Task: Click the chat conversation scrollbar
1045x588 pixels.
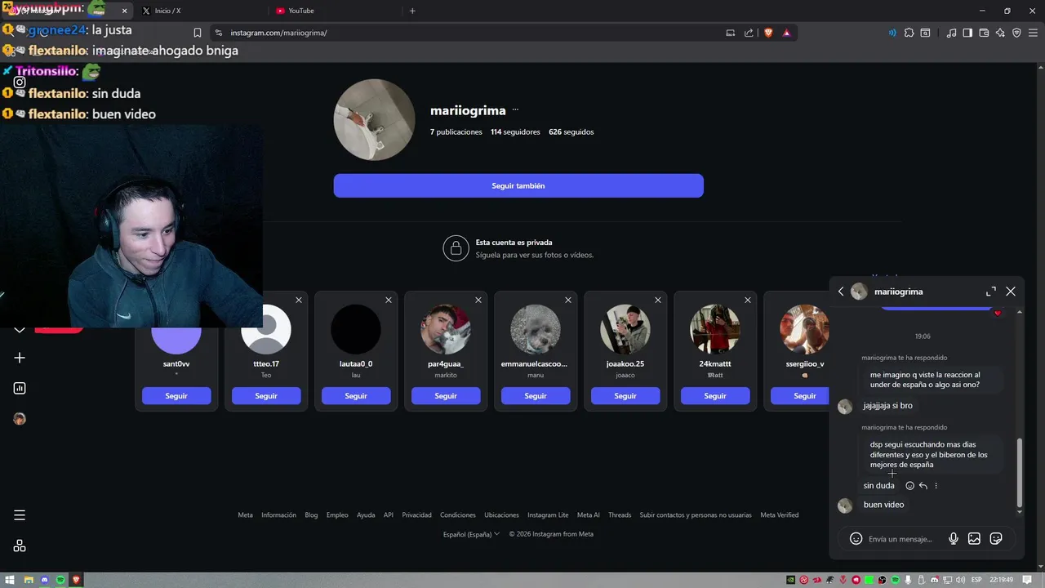Action: pos(1019,473)
